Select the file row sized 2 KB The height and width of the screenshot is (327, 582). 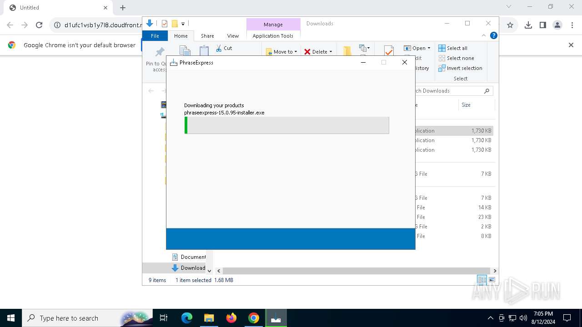pos(454,227)
